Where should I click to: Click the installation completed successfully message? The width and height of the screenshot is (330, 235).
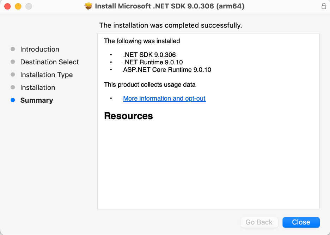point(171,25)
